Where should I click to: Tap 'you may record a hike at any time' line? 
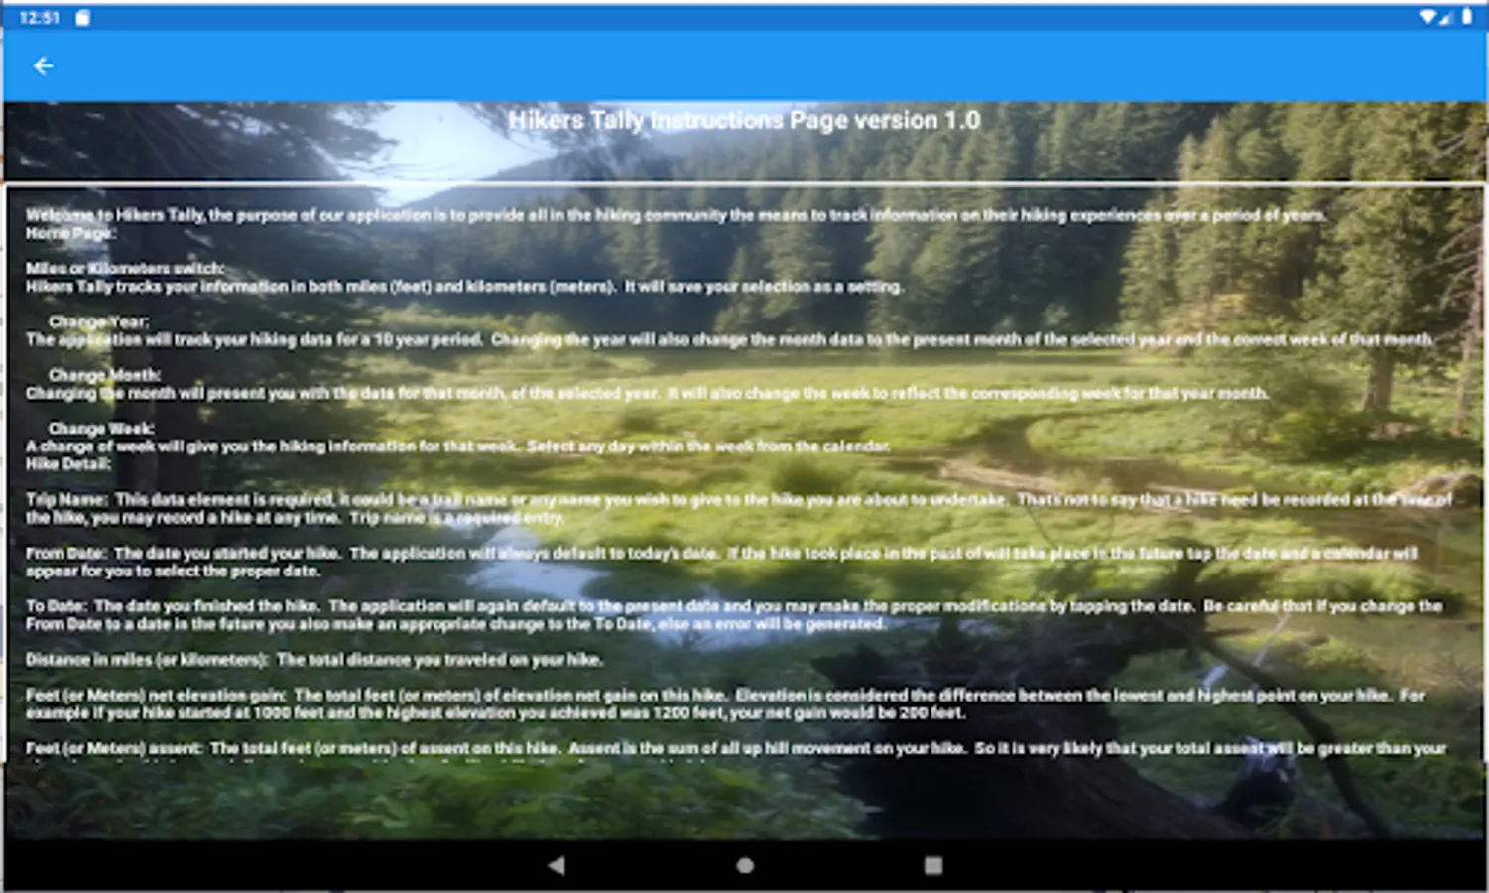pos(295,518)
